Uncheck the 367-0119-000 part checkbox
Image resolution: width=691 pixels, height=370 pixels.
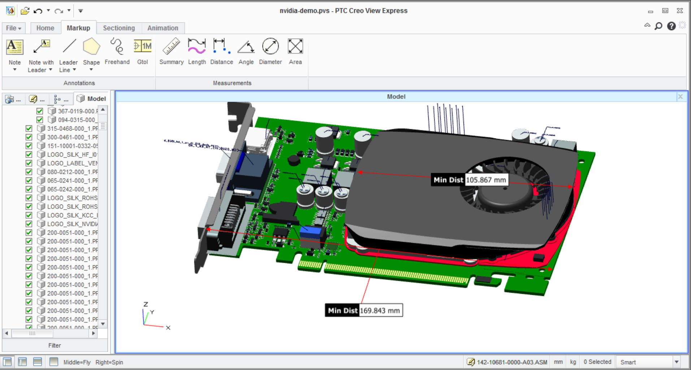40,111
